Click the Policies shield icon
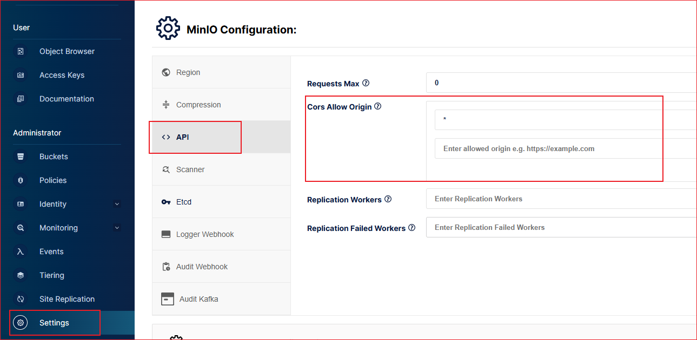The image size is (697, 340). (x=21, y=180)
